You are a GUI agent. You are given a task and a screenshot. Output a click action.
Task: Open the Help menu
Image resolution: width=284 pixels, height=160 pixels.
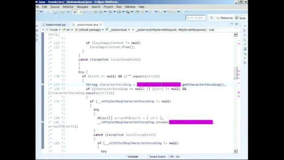coord(141,7)
